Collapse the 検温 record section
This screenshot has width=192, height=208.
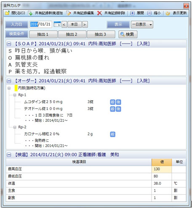coord(9,155)
